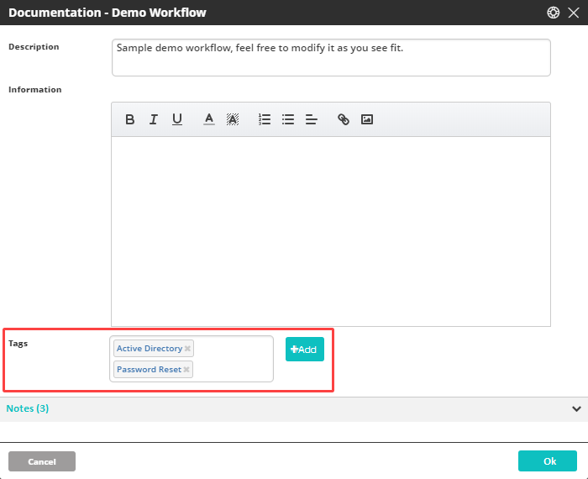Image resolution: width=588 pixels, height=479 pixels.
Task: Cancel the documentation changes
Action: tap(42, 461)
